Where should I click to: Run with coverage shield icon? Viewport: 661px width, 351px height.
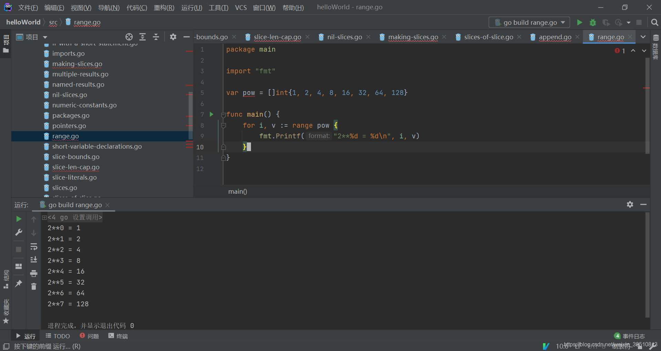(x=606, y=22)
